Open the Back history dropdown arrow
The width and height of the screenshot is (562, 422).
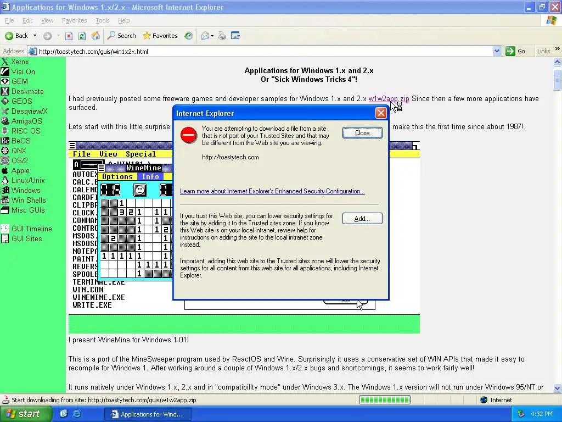35,36
